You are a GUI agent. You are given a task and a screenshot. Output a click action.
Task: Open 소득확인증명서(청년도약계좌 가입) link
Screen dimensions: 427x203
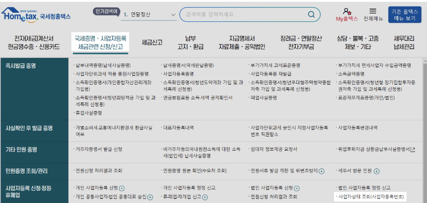[203, 86]
